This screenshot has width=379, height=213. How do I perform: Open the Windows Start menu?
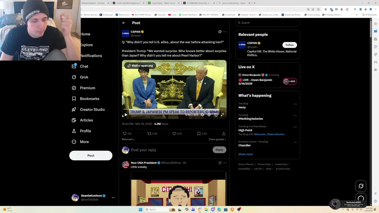[140, 209]
